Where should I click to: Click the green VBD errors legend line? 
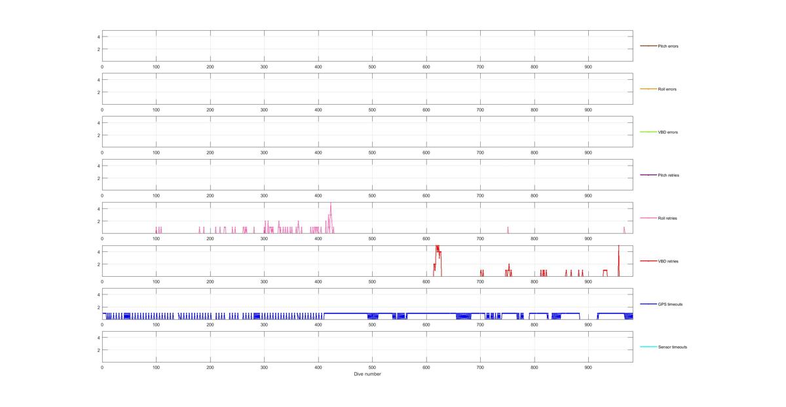click(x=648, y=132)
